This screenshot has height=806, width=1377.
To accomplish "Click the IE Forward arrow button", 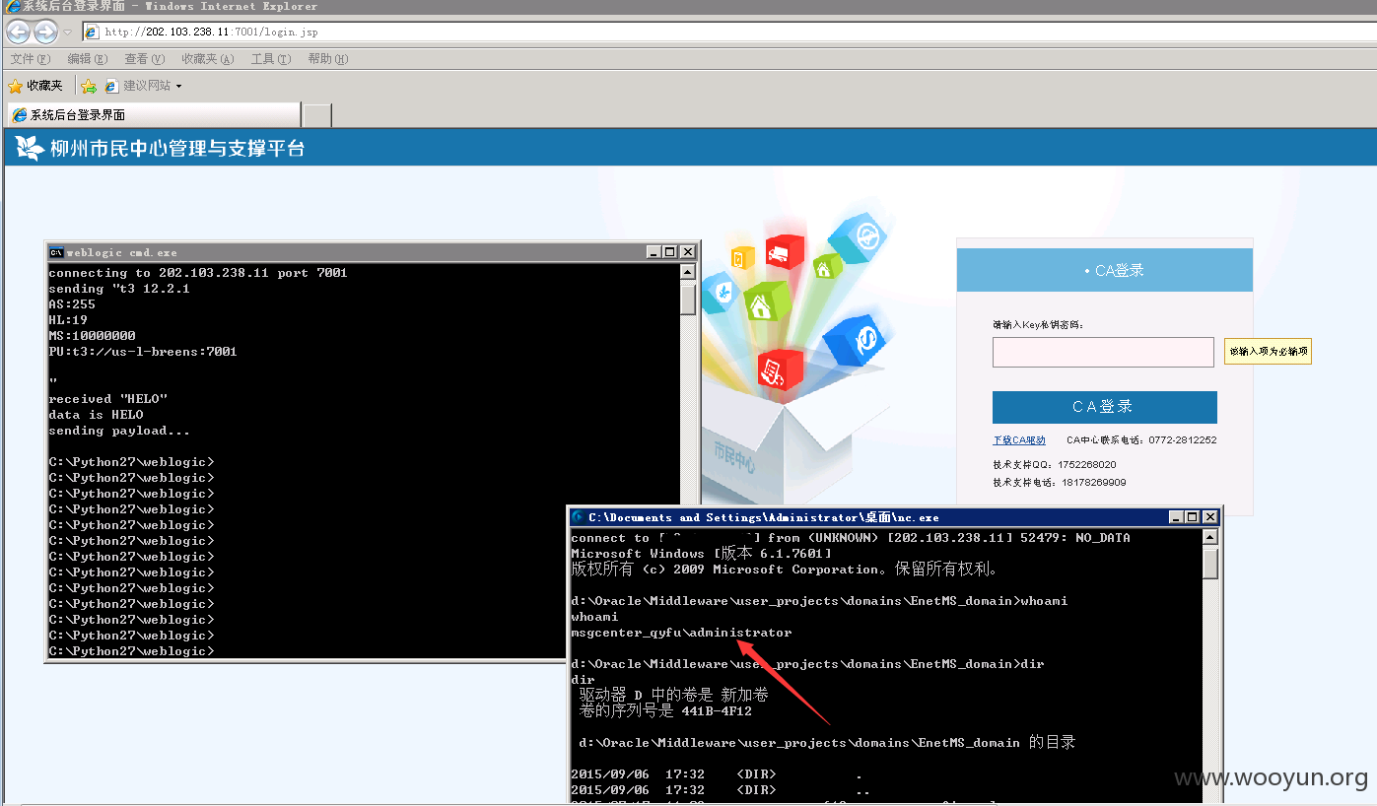I will (x=45, y=32).
